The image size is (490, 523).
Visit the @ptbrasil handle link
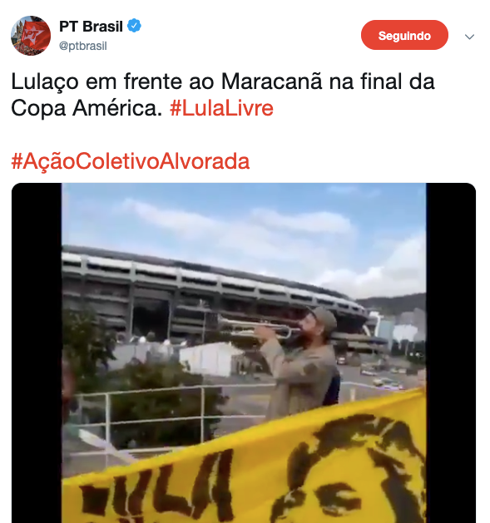tap(83, 46)
